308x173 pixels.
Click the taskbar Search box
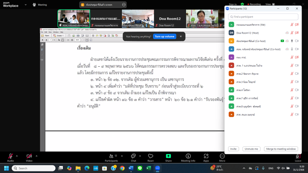34,168
